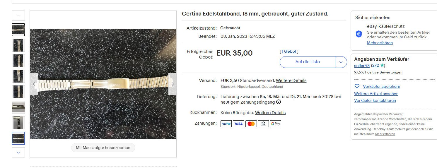
Task: Show next image with right arrow
Action: tap(173, 84)
